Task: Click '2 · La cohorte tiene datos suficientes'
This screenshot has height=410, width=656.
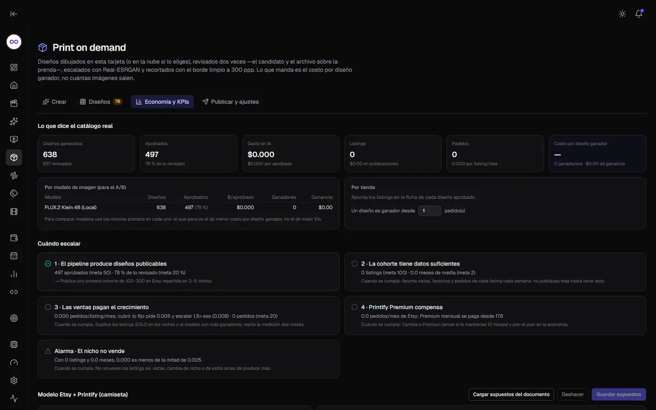Action: [x=410, y=264]
